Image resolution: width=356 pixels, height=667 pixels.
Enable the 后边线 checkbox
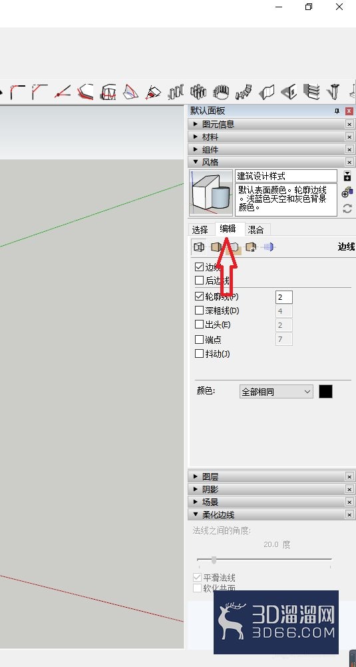point(199,281)
